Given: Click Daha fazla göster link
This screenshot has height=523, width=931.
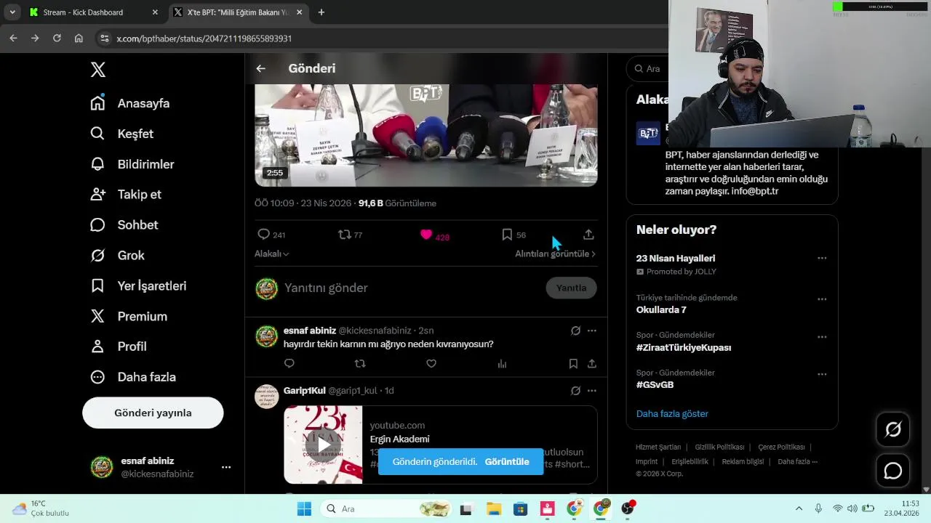Looking at the screenshot, I should pyautogui.click(x=672, y=413).
